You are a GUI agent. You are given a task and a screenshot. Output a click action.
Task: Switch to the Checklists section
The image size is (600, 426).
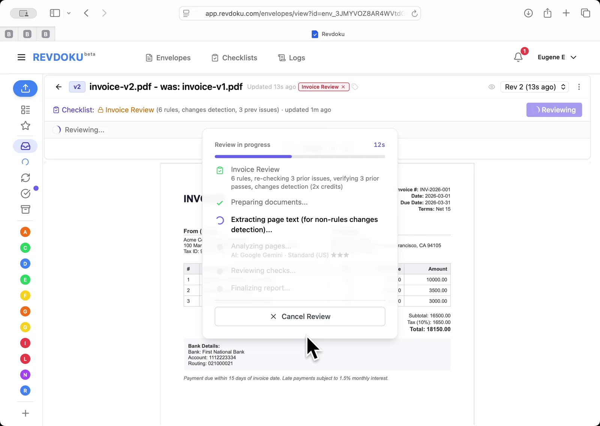click(x=234, y=58)
